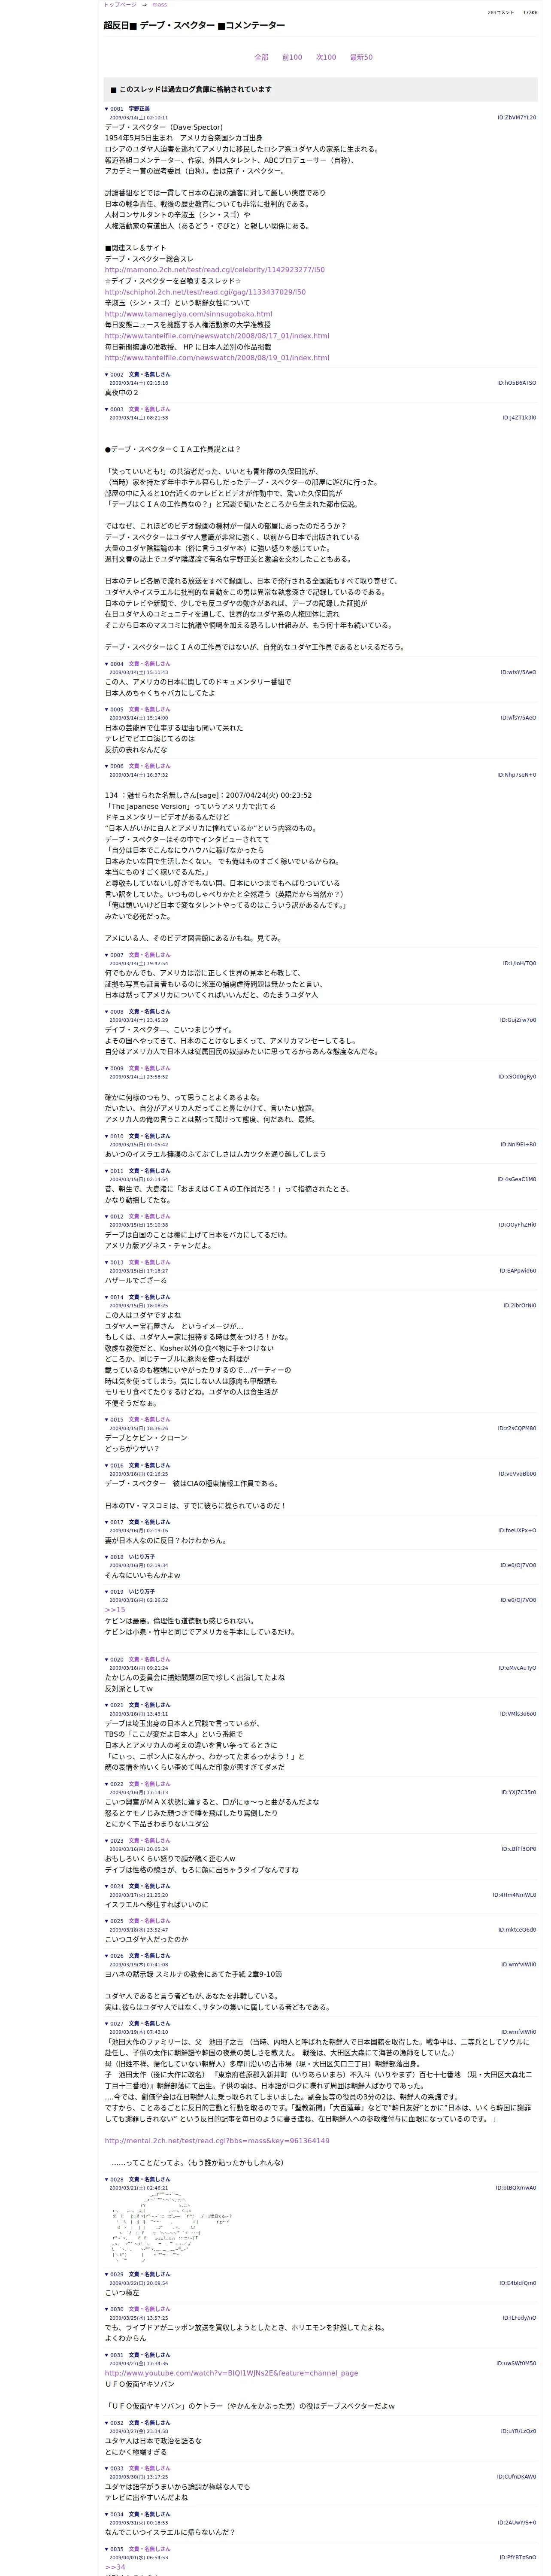551x2576 pixels.
Task: Open mentai.2ch.net mass thread link
Action: pyautogui.click(x=217, y=2141)
